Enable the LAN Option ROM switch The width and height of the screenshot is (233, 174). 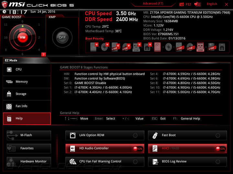click(x=135, y=135)
